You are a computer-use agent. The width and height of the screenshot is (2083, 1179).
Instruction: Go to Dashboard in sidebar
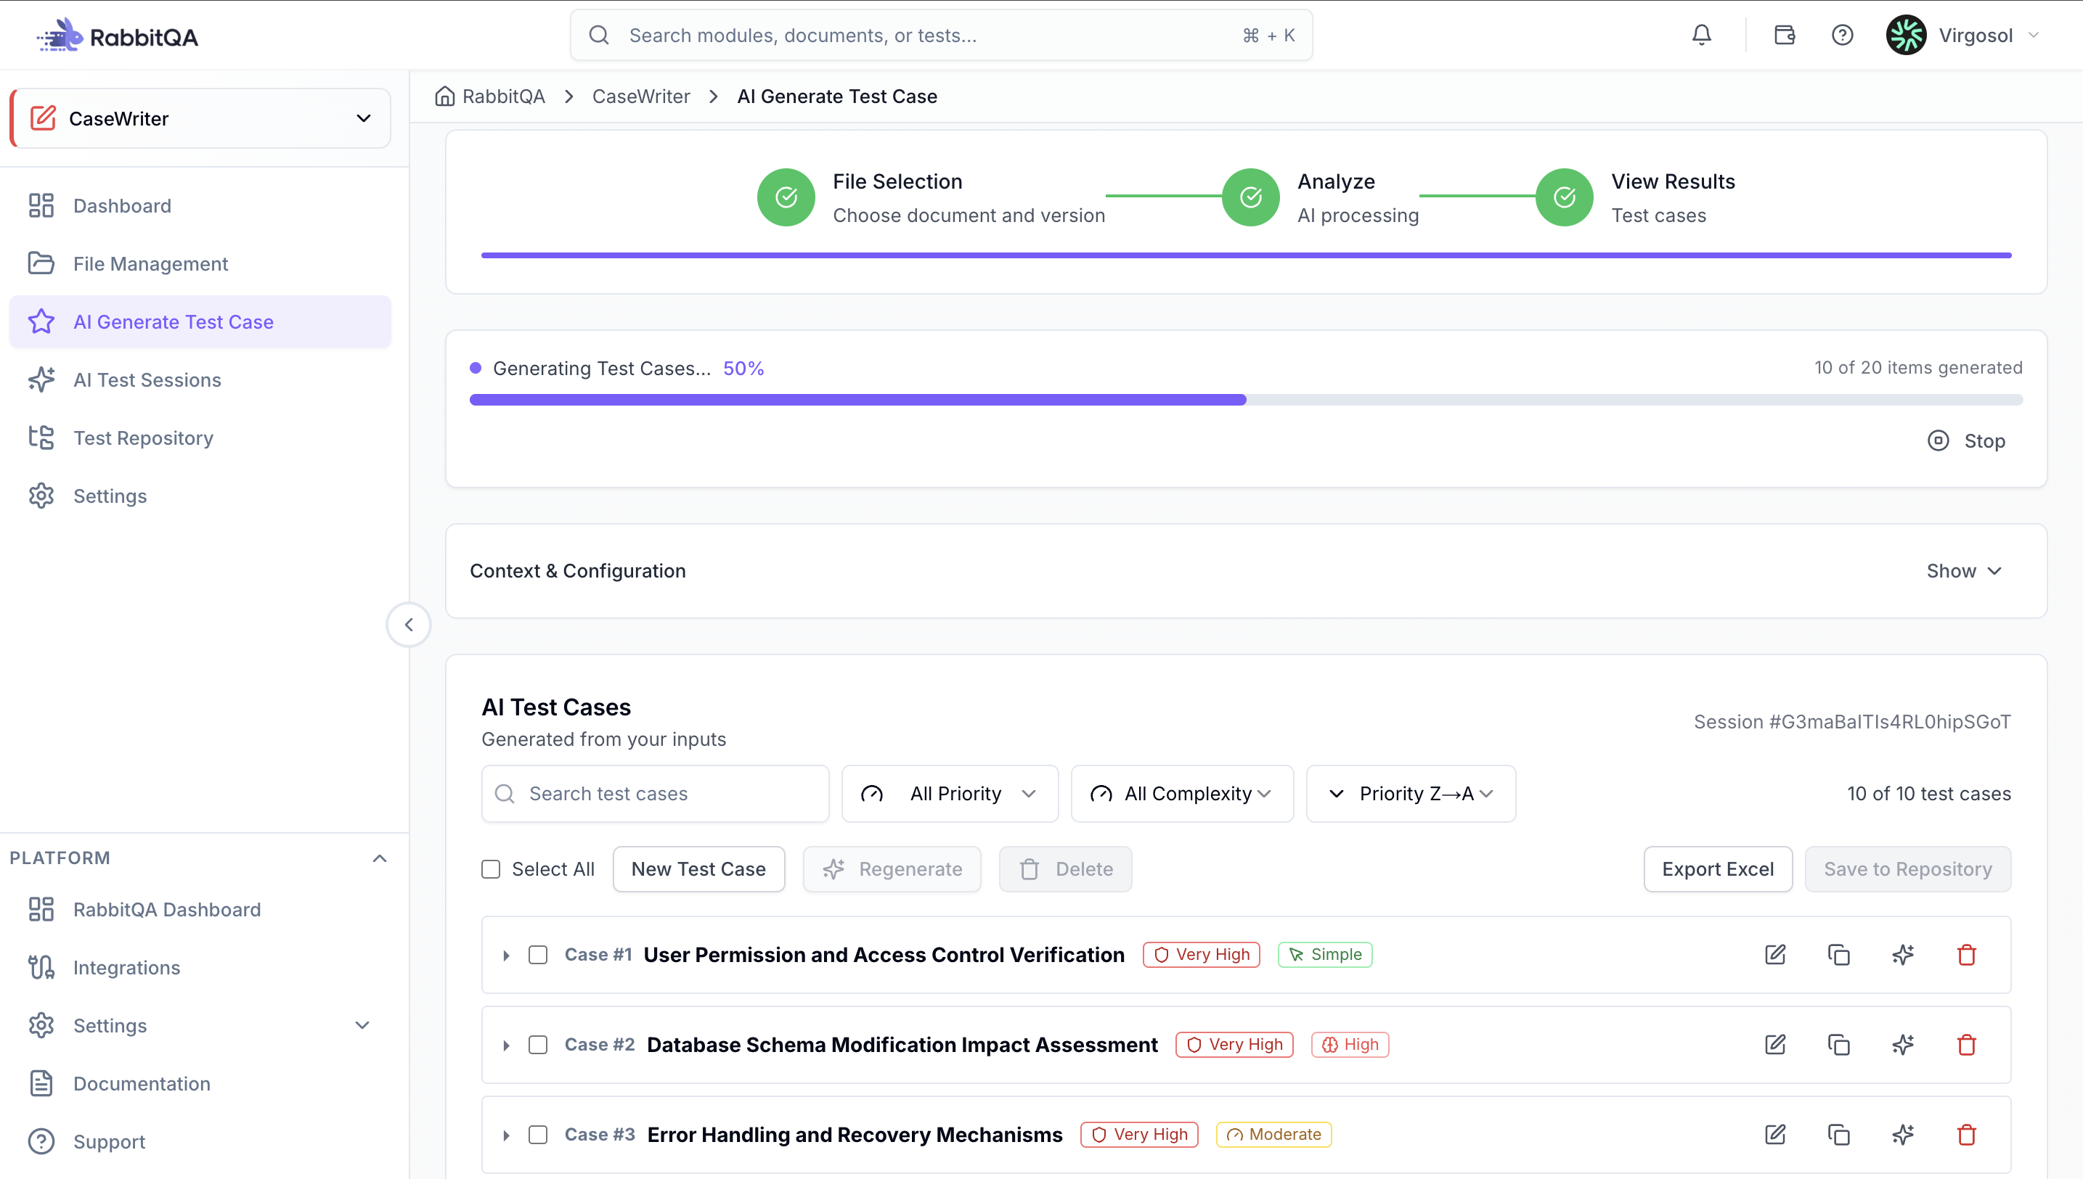coord(200,205)
